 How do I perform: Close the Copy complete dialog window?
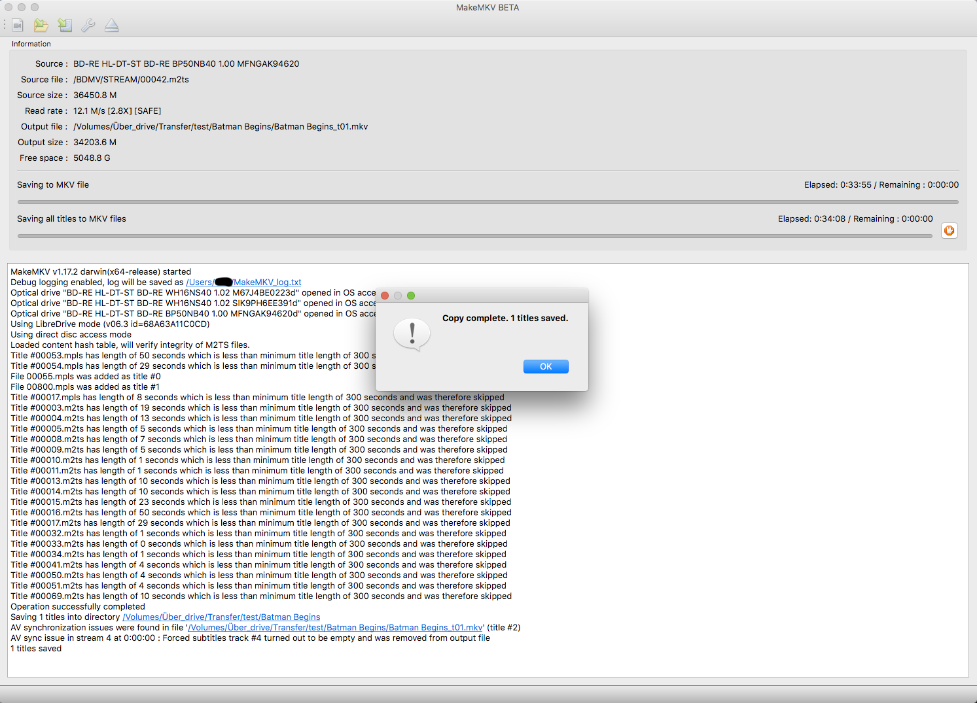(x=385, y=295)
